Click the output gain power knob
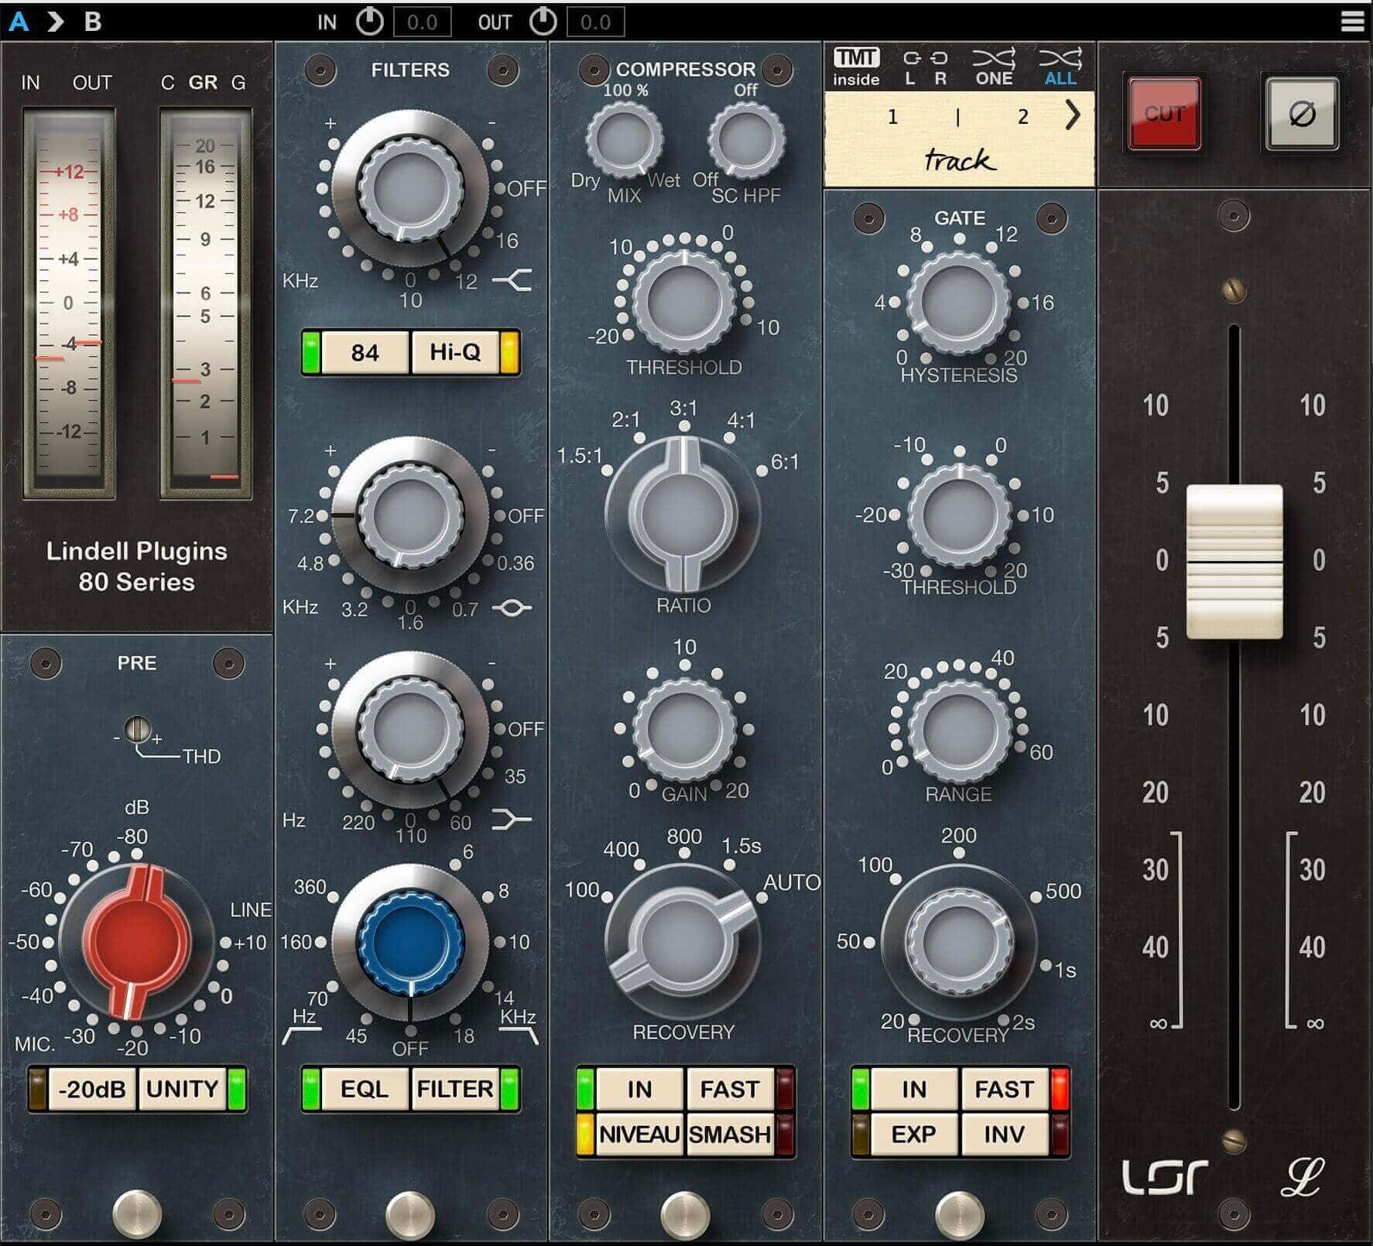1373x1246 pixels. point(543,22)
